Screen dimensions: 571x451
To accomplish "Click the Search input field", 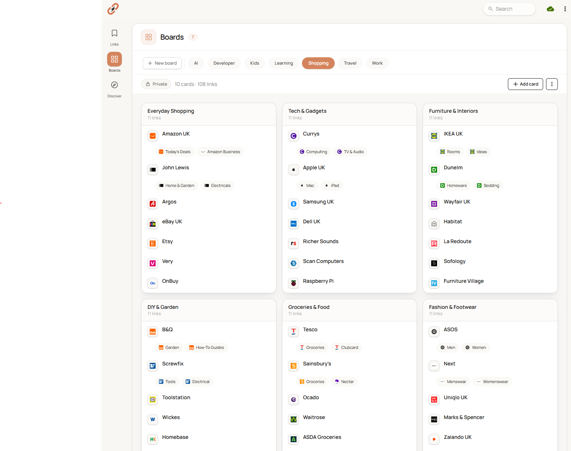I will (509, 9).
